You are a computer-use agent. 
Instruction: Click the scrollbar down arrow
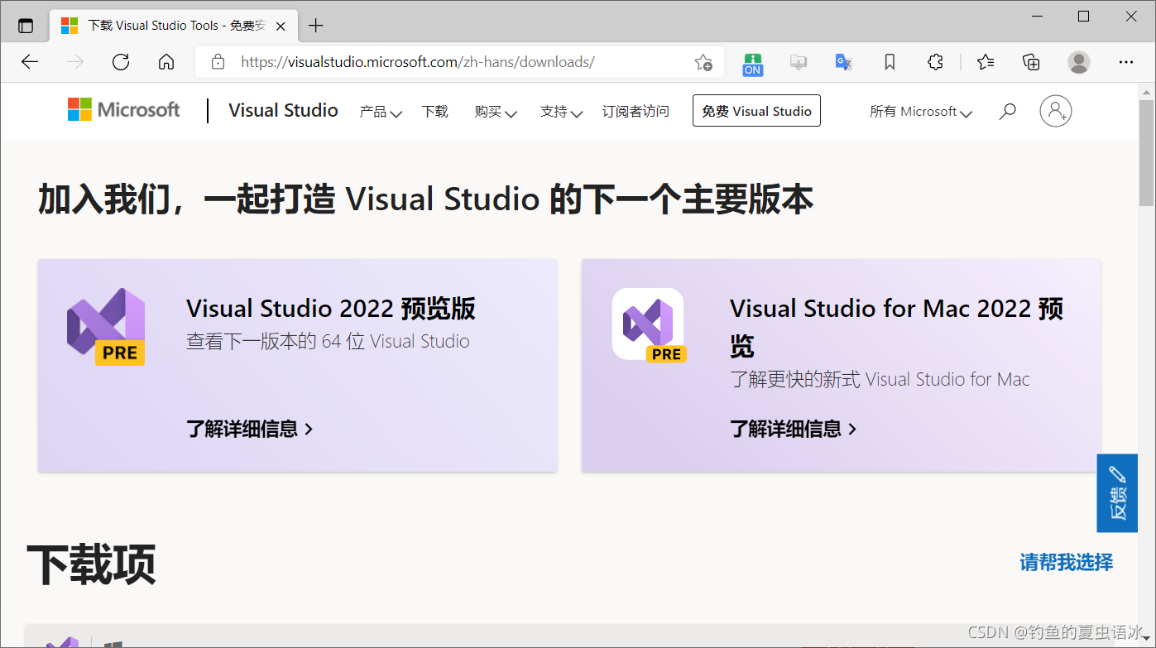[x=1146, y=638]
